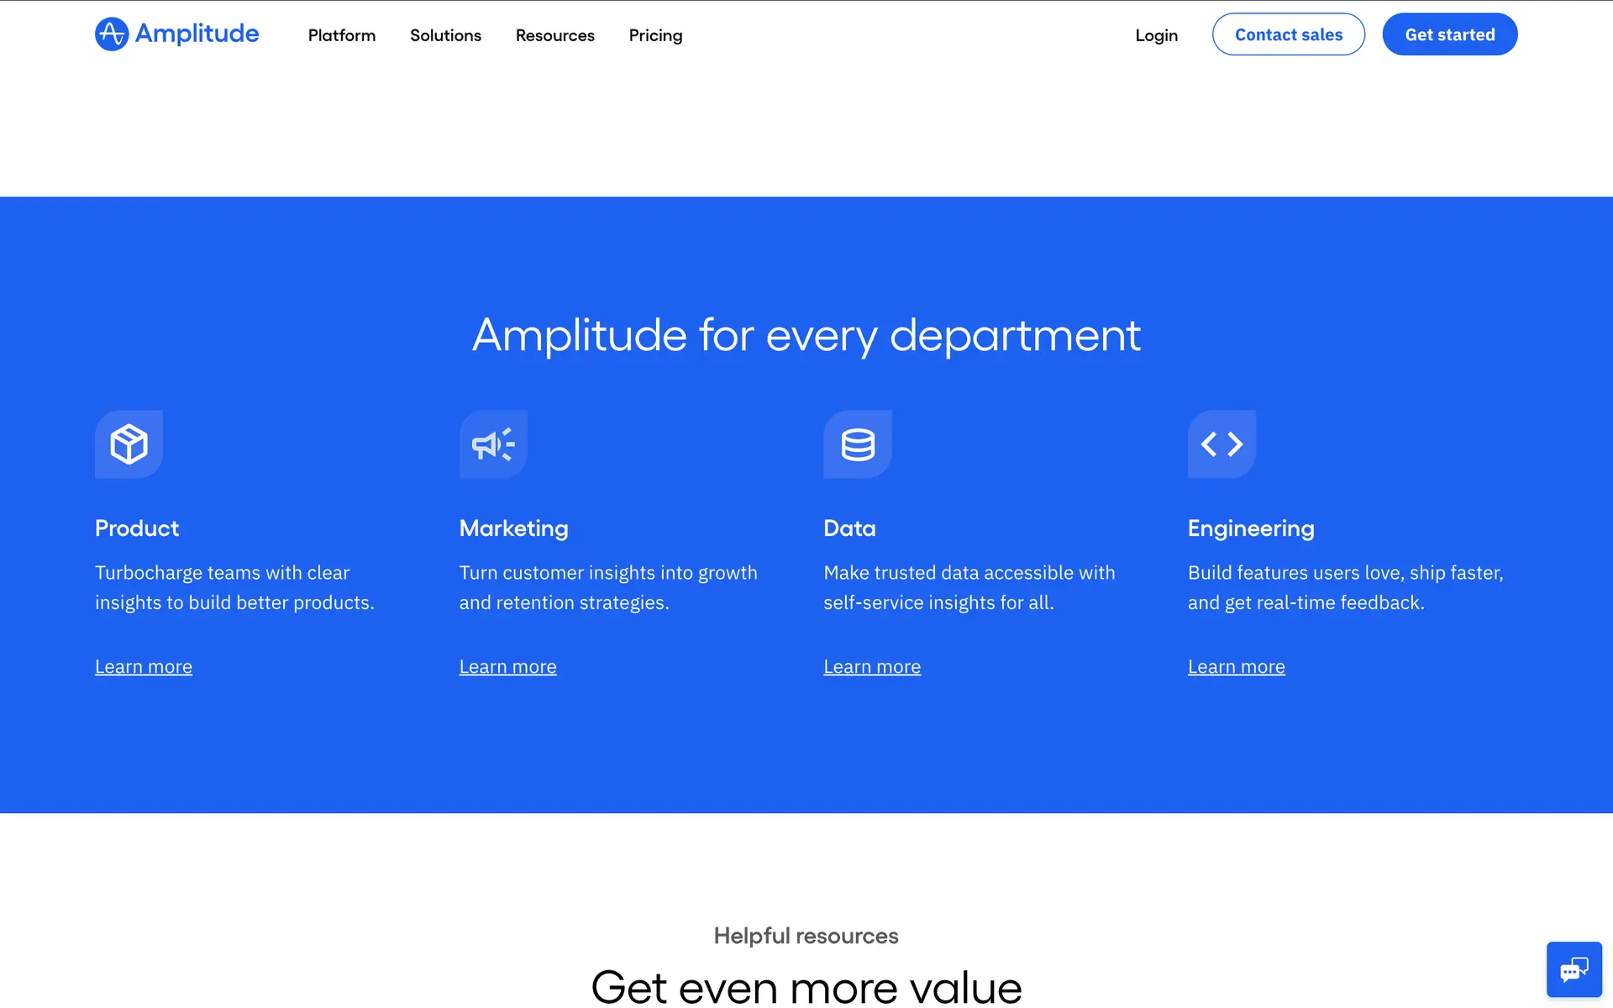Viewport: 1613px width, 1008px height.
Task: Click the Marketing megaphone icon
Action: click(493, 444)
